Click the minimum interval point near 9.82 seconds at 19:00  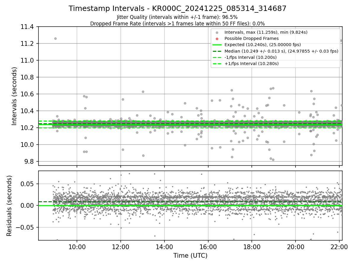[x=273, y=160]
